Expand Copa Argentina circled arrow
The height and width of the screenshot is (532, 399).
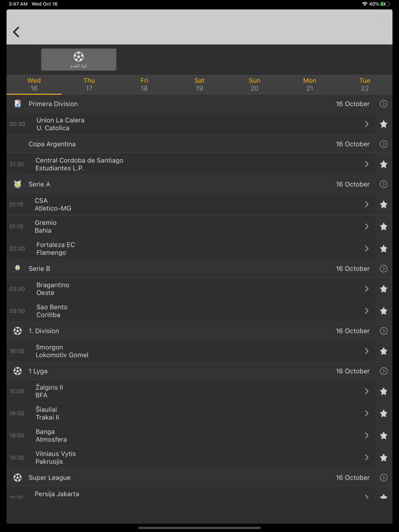point(383,144)
